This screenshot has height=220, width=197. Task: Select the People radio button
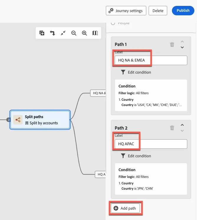point(113,23)
